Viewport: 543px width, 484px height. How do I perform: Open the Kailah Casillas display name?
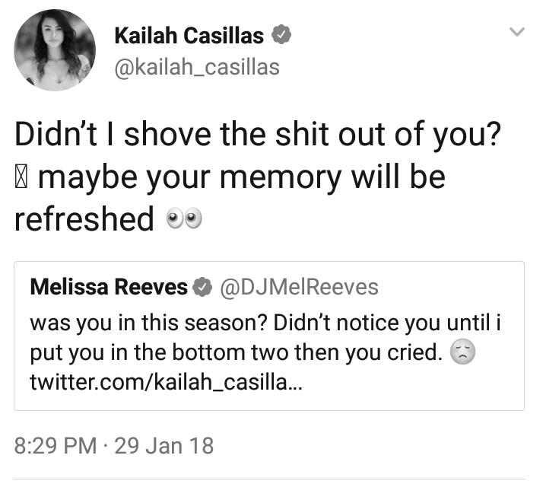(189, 35)
